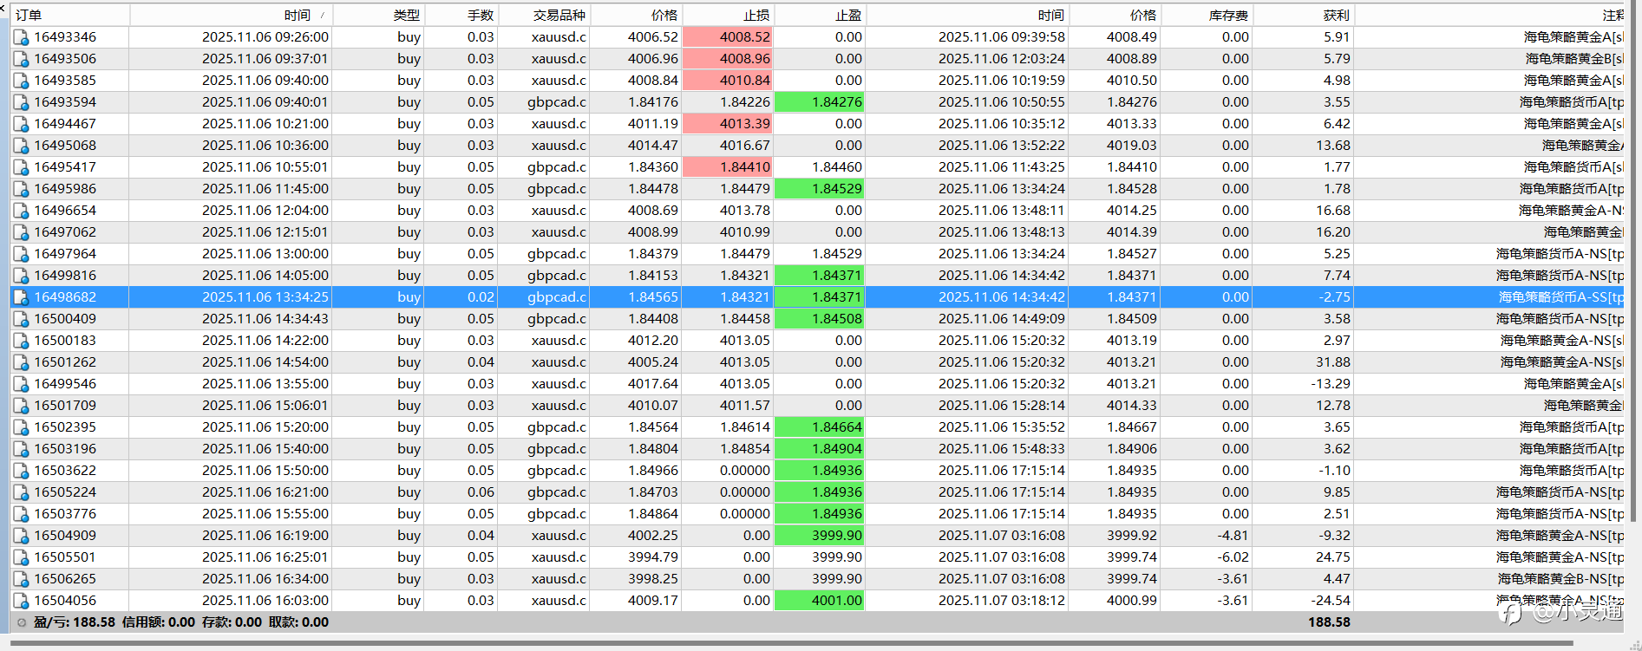Select order number 16506265
This screenshot has height=651, width=1642.
65,579
